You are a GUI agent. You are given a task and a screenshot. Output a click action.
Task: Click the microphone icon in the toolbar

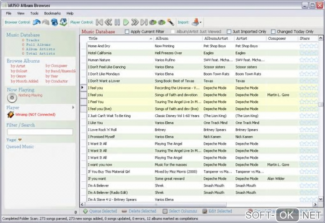(x=171, y=22)
